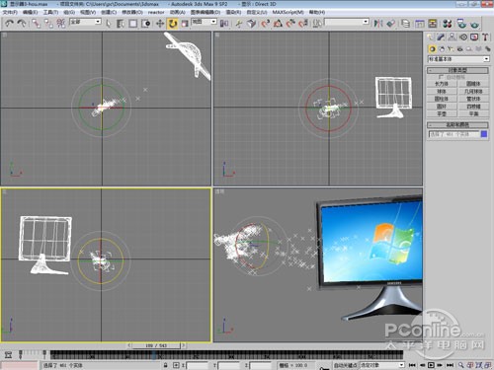
Task: Switch to the Display command panel tab
Action: coord(474,37)
